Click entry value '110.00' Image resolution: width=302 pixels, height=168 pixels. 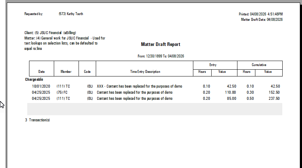(x=230, y=93)
